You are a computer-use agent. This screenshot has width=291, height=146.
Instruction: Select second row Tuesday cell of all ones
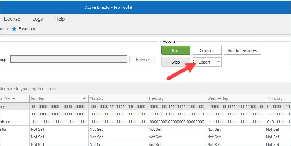[176, 114]
